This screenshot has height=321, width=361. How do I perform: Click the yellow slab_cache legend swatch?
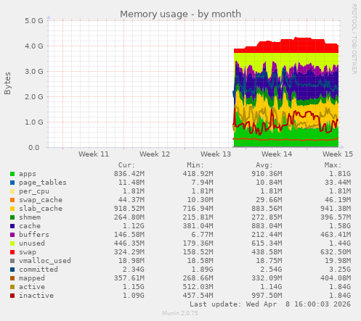click(12, 209)
